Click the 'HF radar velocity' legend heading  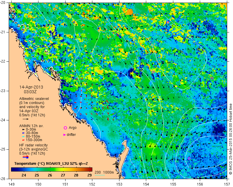33,145
